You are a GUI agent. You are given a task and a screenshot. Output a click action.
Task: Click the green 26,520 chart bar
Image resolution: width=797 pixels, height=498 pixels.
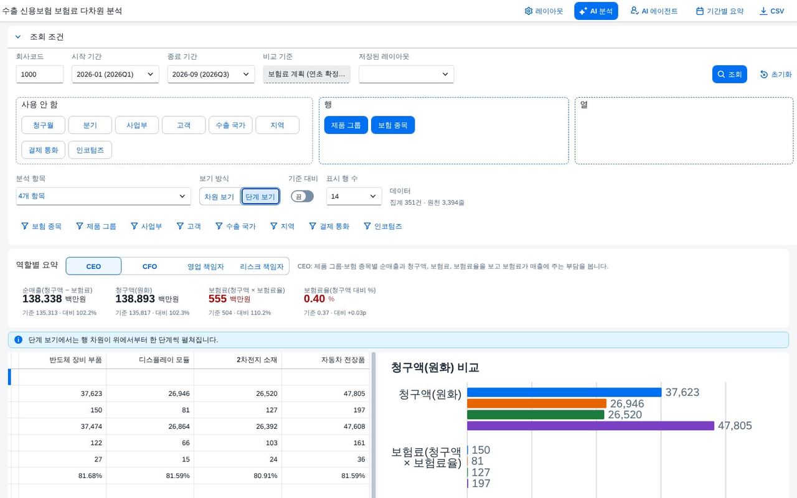[x=535, y=415]
